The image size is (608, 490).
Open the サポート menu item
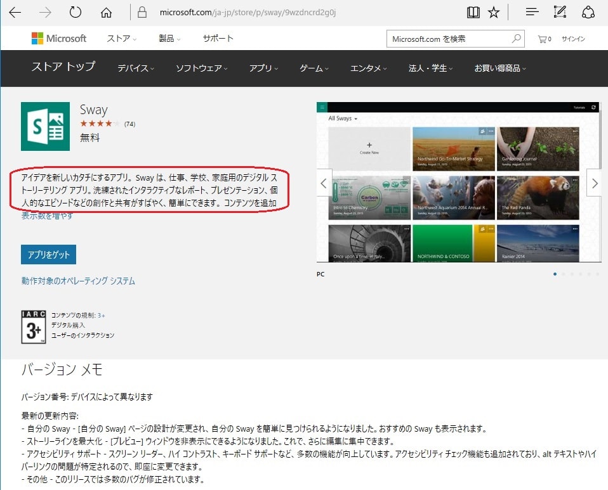pos(218,38)
